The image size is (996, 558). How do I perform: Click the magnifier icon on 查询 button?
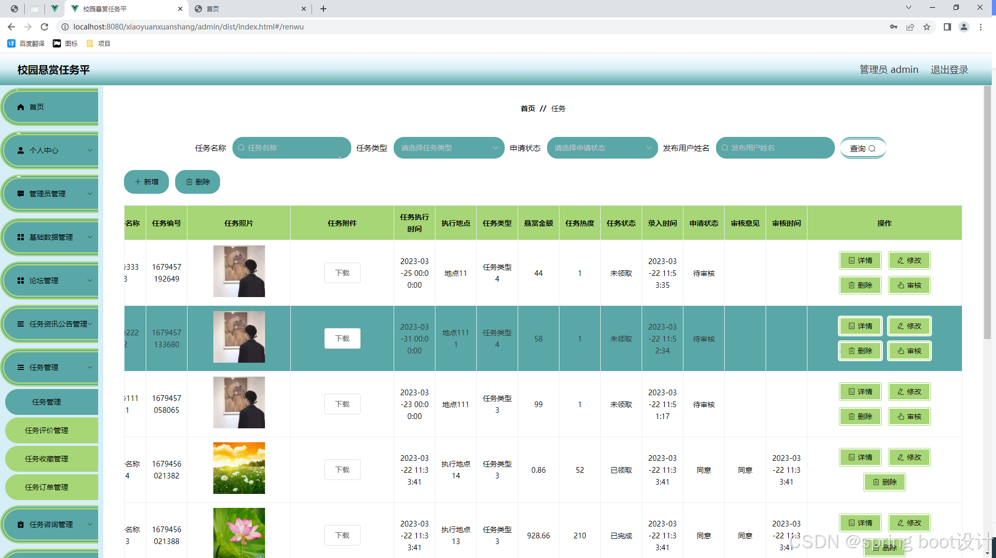pos(872,148)
